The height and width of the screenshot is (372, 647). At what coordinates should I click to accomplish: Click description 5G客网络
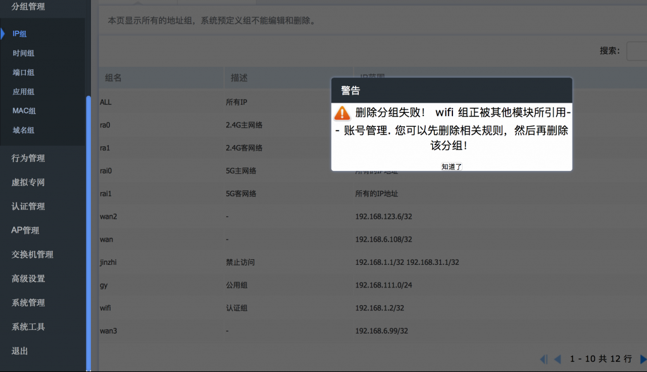tap(241, 194)
